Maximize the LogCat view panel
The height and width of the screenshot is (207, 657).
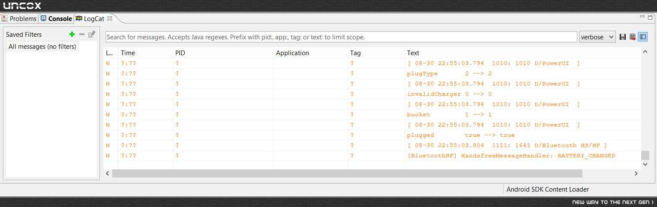pos(650,17)
